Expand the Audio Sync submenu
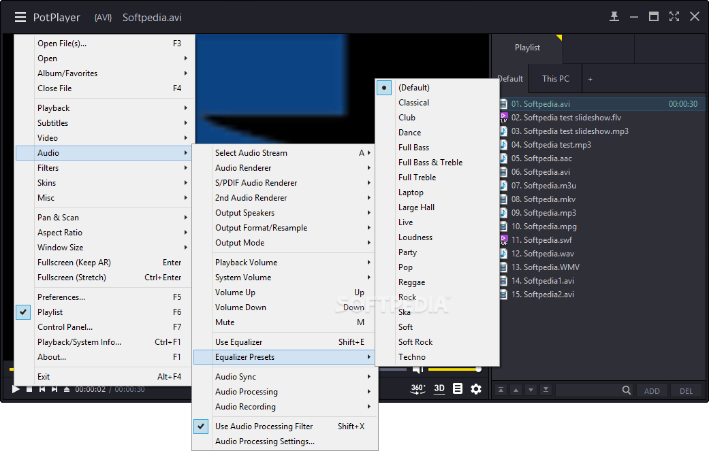Screen dimensions: 709x451 [x=285, y=376]
